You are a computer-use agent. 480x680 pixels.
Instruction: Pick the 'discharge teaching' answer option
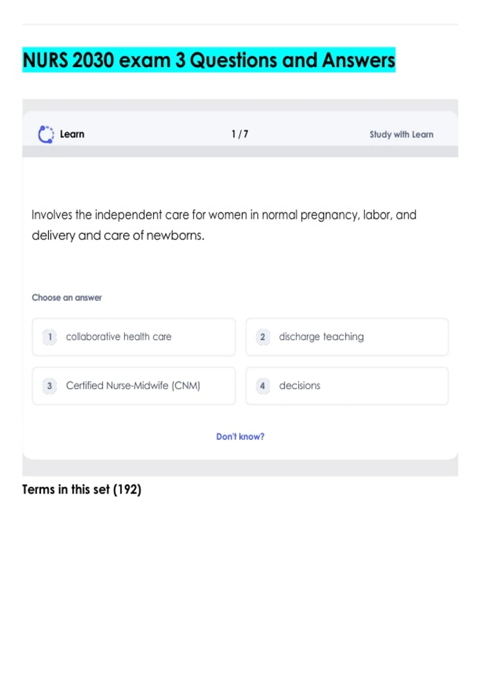point(321,337)
